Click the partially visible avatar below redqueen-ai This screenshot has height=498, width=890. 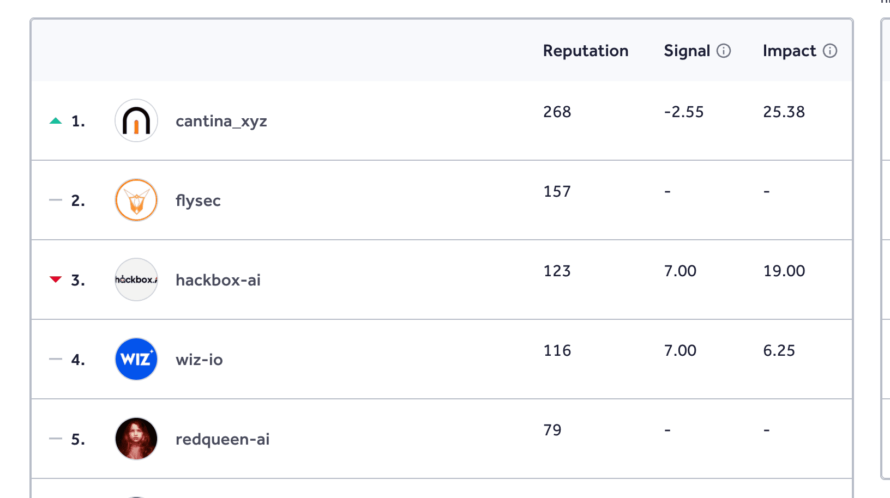pyautogui.click(x=136, y=493)
